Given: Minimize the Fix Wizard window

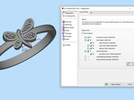Looking at the screenshot, I should coord(130,8).
